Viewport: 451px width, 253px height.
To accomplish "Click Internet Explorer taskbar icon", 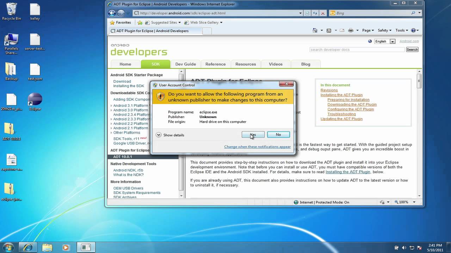I will pyautogui.click(x=28, y=247).
